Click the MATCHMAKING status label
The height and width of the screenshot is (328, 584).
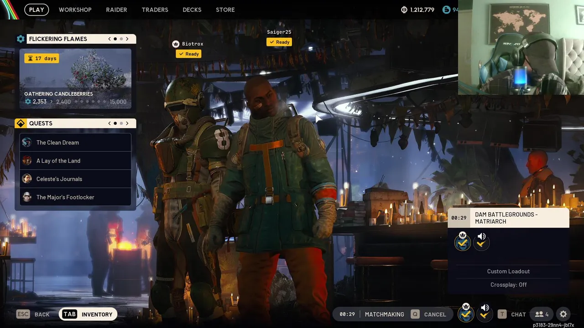[x=384, y=314]
